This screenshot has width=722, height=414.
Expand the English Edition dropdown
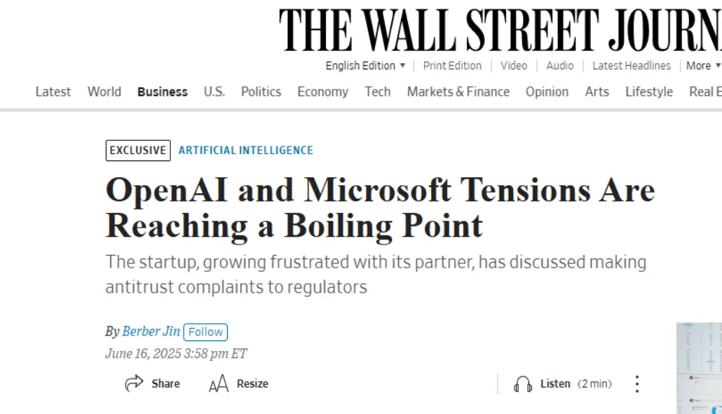click(366, 66)
